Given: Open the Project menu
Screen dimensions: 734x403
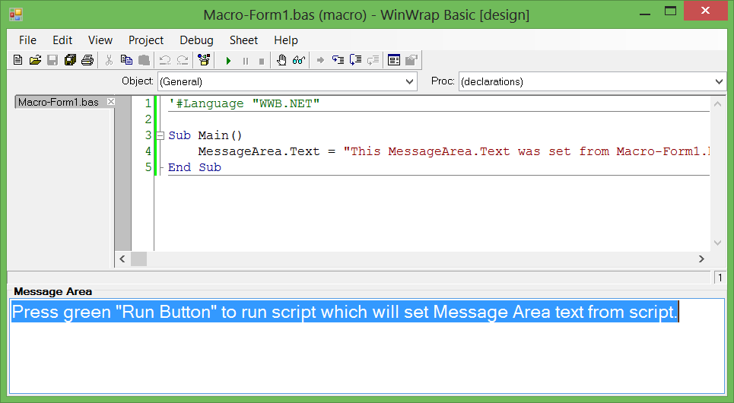Looking at the screenshot, I should pyautogui.click(x=146, y=40).
